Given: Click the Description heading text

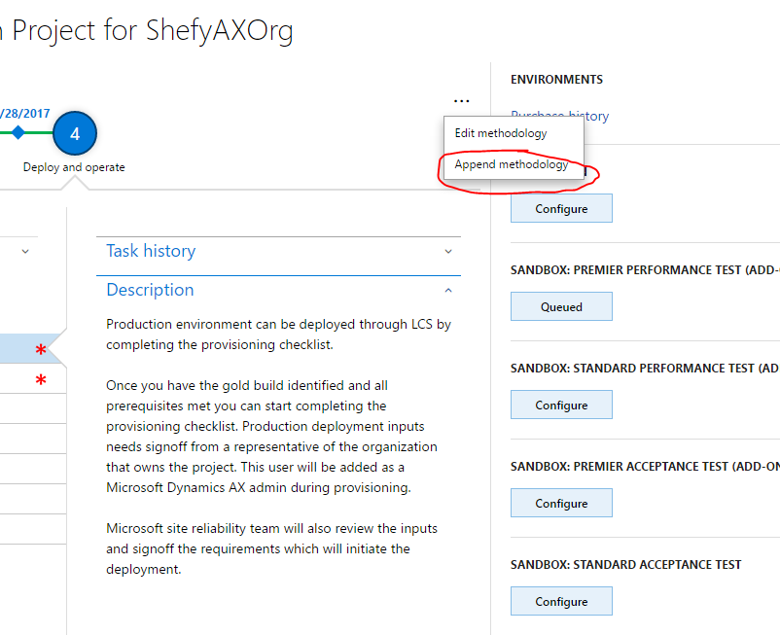Looking at the screenshot, I should pos(150,290).
